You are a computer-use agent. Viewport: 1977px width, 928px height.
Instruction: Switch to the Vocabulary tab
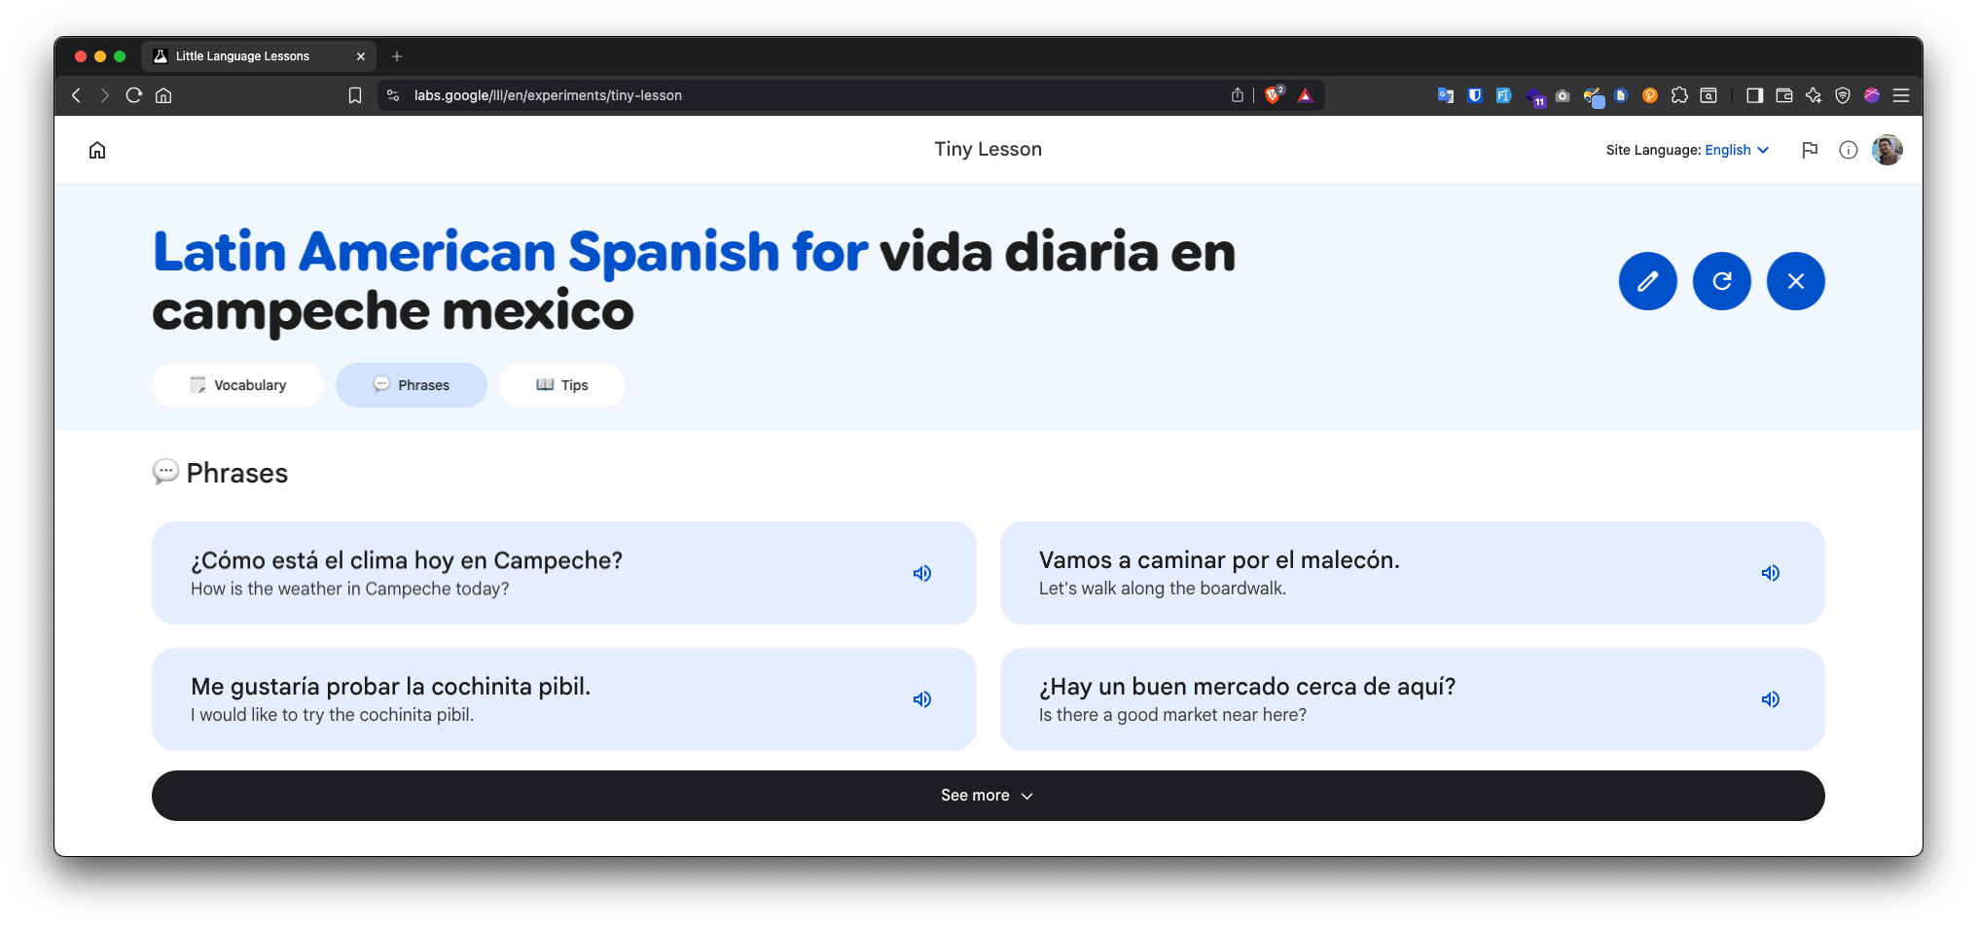click(x=238, y=385)
